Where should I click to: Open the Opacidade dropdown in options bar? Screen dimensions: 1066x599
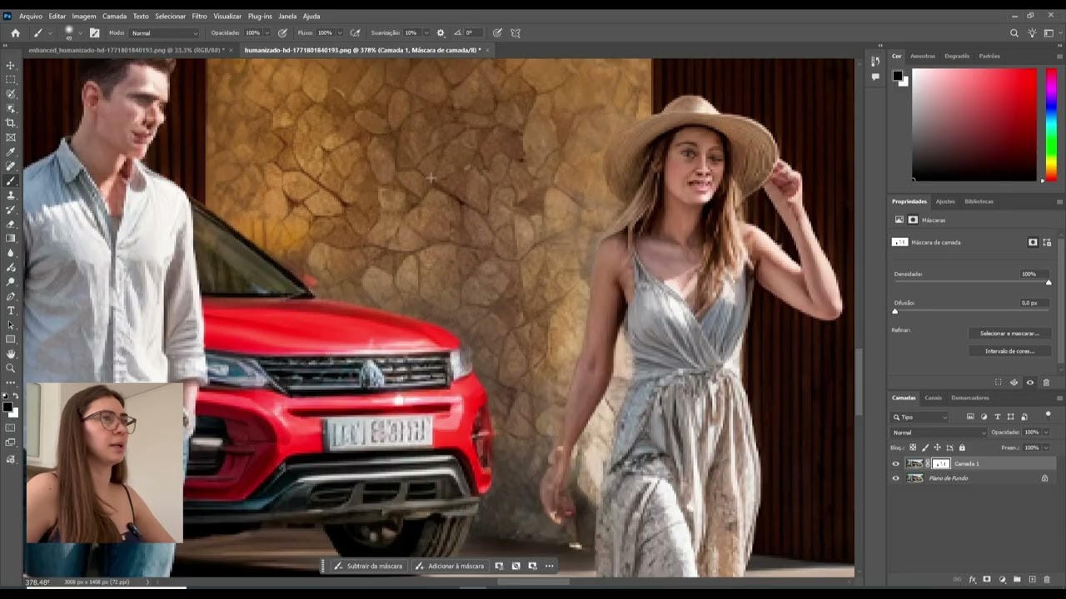(266, 33)
